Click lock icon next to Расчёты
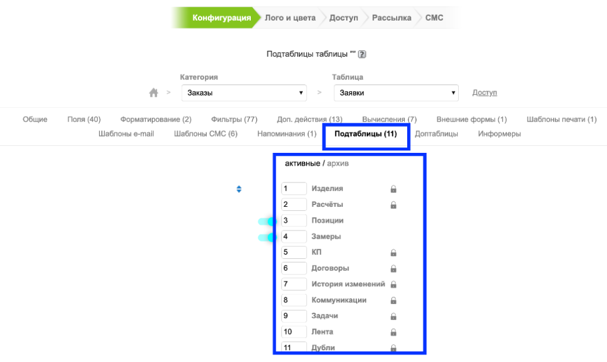This screenshot has width=607, height=362. [x=393, y=205]
